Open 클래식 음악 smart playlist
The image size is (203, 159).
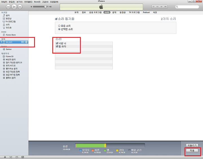pos(11,78)
